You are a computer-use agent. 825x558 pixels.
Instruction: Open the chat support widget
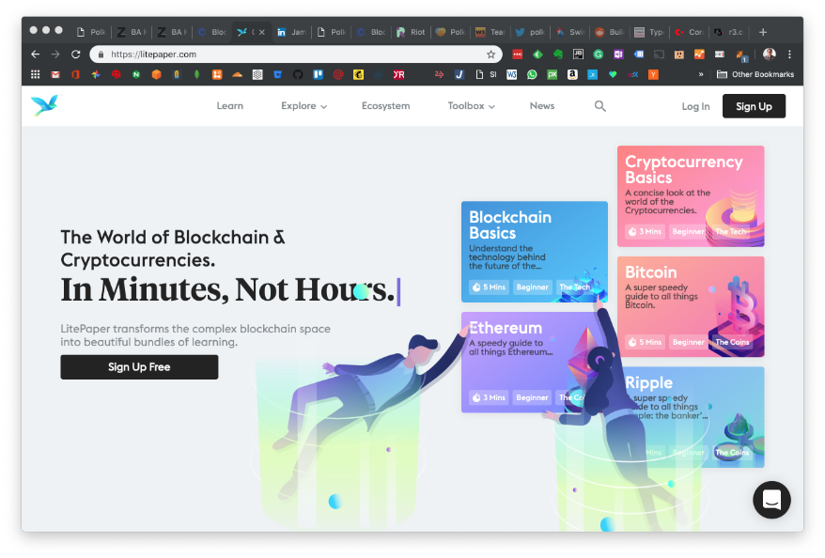(x=771, y=500)
